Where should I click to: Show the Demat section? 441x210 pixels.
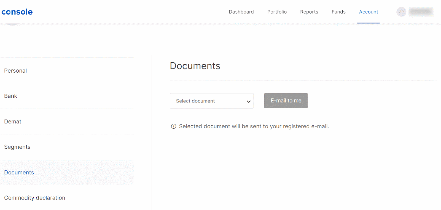click(67, 121)
